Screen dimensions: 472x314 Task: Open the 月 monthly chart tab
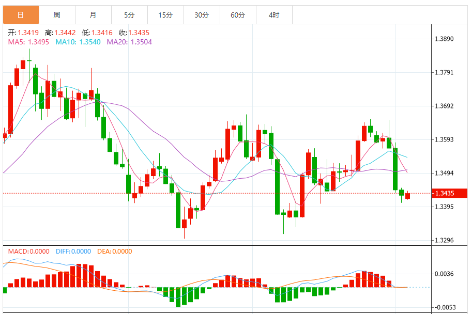point(93,15)
